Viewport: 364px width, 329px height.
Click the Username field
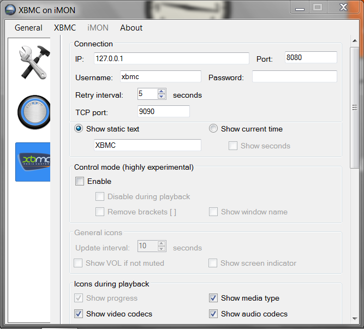click(160, 76)
